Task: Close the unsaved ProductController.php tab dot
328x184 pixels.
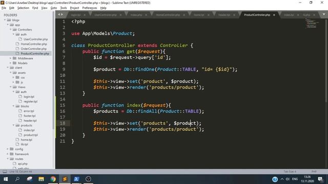Action: [x=274, y=15]
